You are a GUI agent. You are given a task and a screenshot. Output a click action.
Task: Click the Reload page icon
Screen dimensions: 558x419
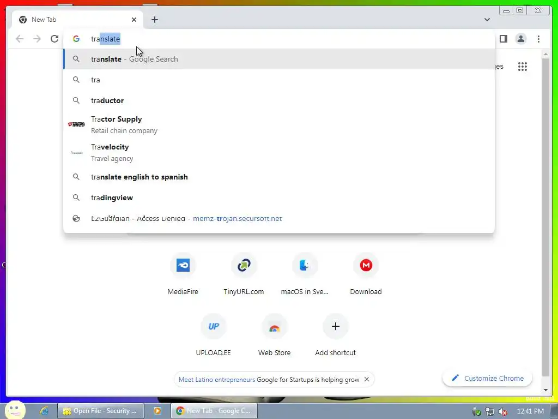point(54,39)
